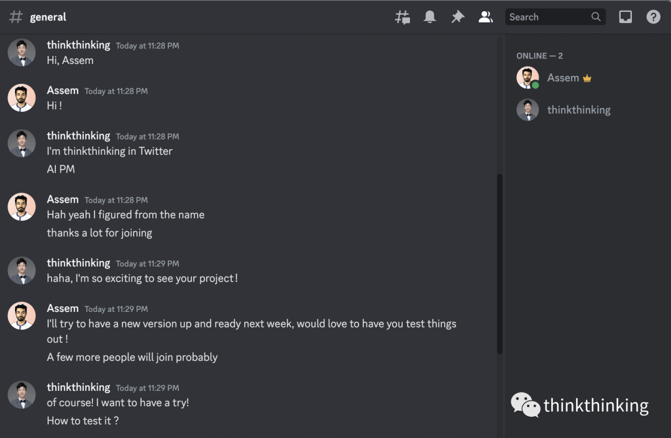Click the "How to test it ?" message
The height and width of the screenshot is (438, 671).
pyautogui.click(x=83, y=421)
